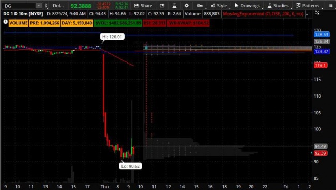Open the 10m timeframe selector

(200, 6)
